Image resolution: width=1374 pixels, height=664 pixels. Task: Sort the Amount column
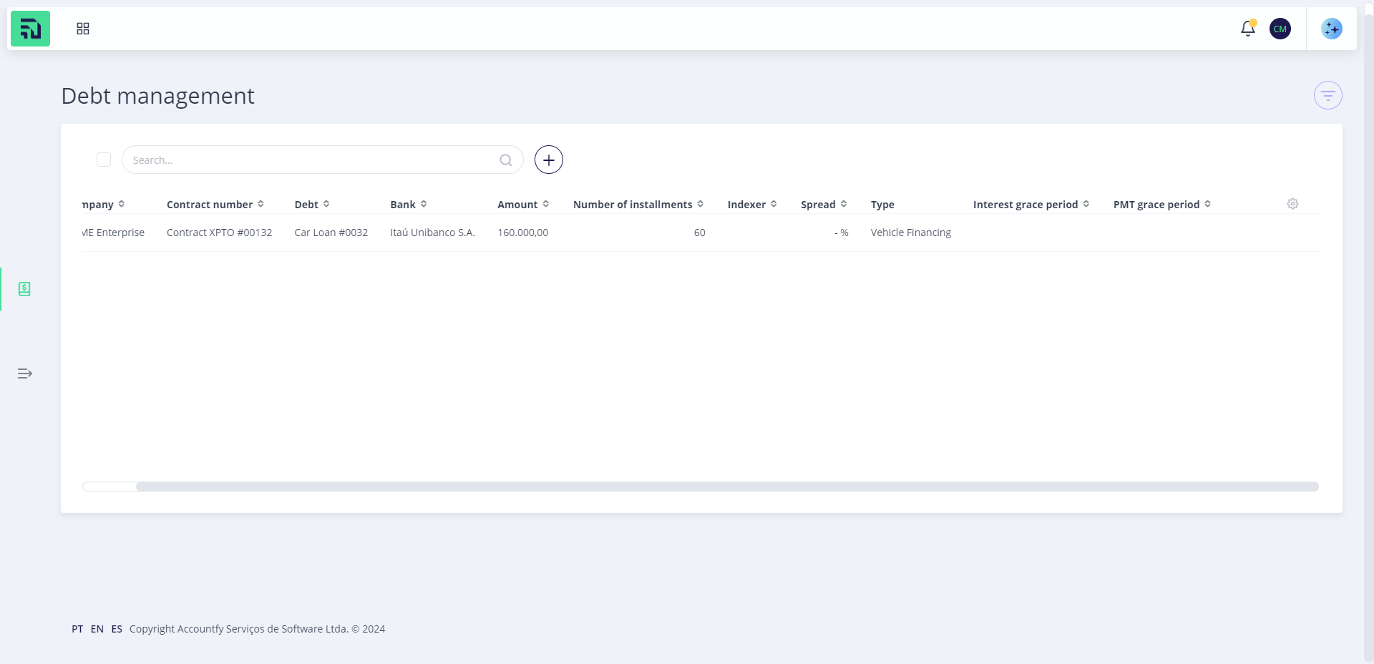coord(523,205)
